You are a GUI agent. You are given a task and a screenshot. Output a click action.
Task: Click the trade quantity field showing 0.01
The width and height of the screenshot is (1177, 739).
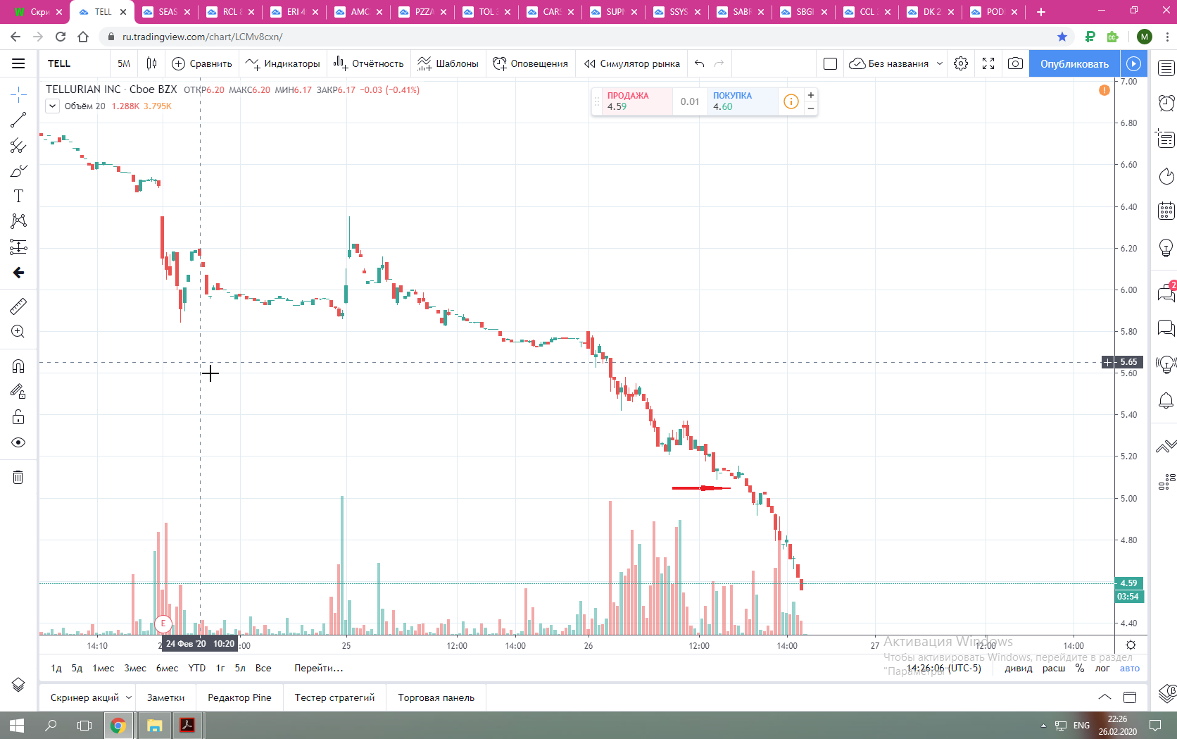tap(690, 101)
